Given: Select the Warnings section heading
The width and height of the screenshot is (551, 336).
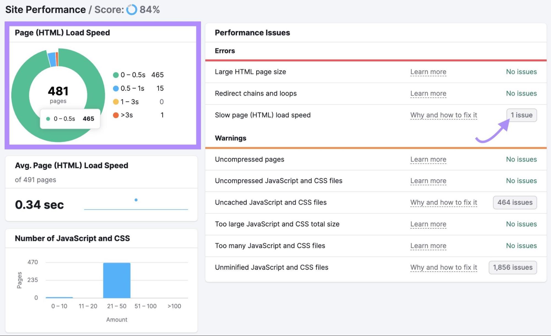Looking at the screenshot, I should tap(230, 138).
